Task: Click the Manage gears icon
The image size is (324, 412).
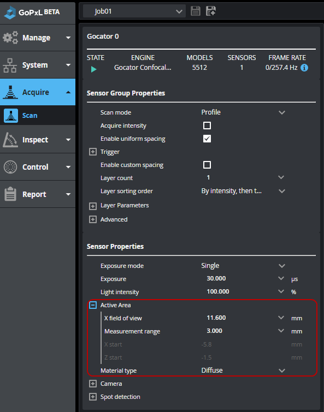Action: (10, 38)
